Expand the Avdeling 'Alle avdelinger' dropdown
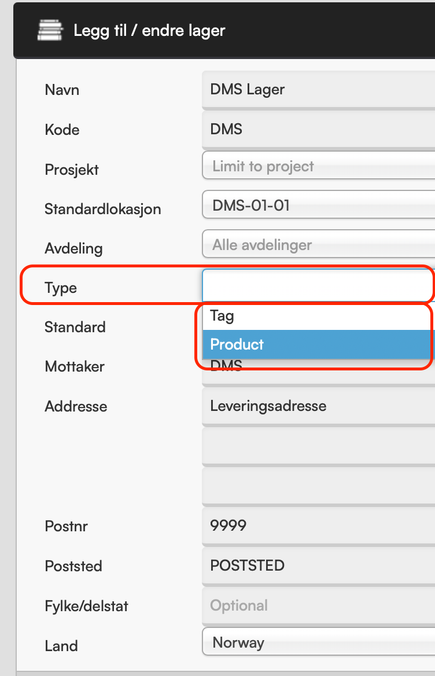 [318, 245]
